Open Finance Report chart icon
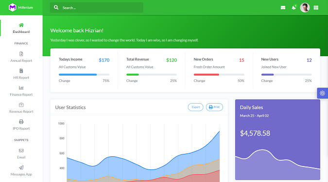 pyautogui.click(x=21, y=88)
